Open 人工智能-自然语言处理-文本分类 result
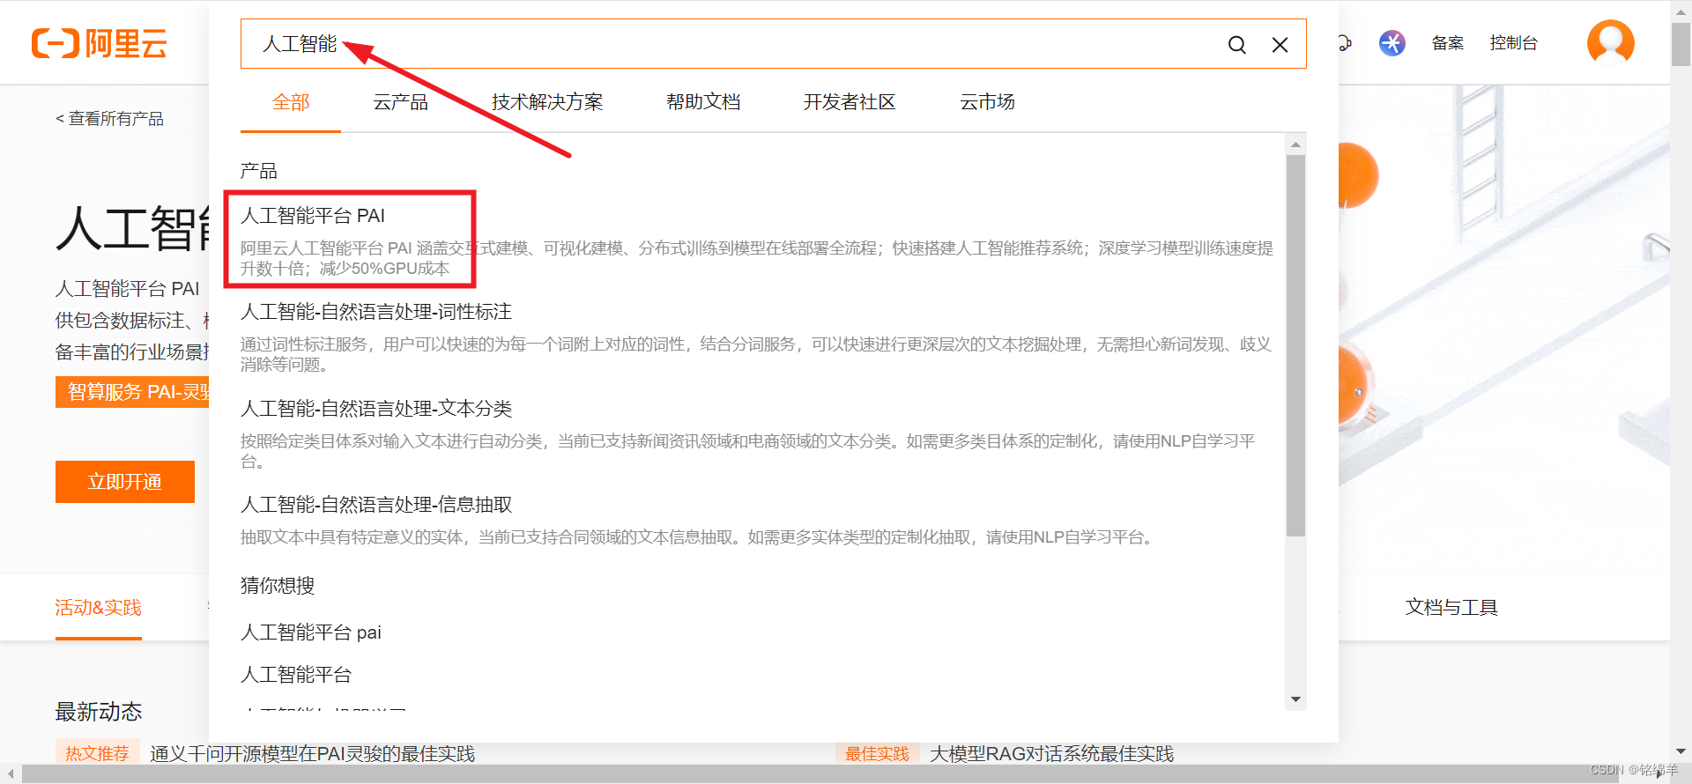Screen dimensions: 1692x784 point(376,409)
